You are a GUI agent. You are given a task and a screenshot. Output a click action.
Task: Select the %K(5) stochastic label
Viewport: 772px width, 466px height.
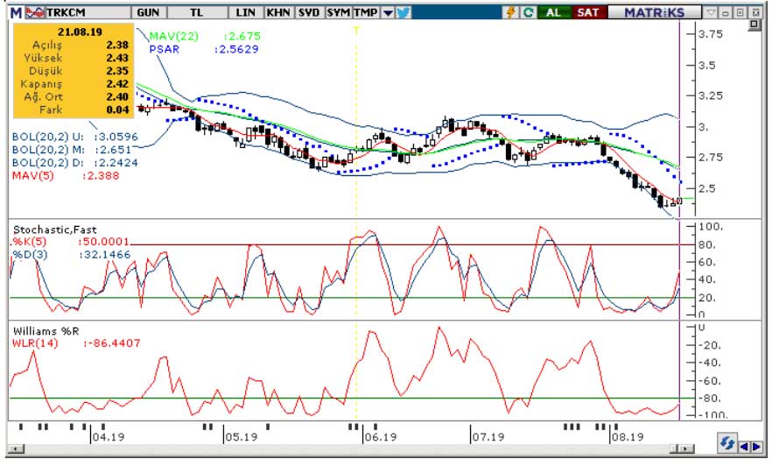30,242
